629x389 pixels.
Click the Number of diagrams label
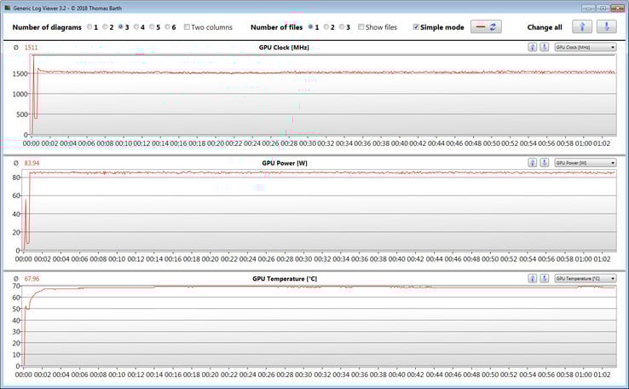[x=47, y=27]
